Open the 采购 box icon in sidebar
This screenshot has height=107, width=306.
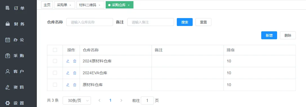pyautogui.click(x=7, y=56)
